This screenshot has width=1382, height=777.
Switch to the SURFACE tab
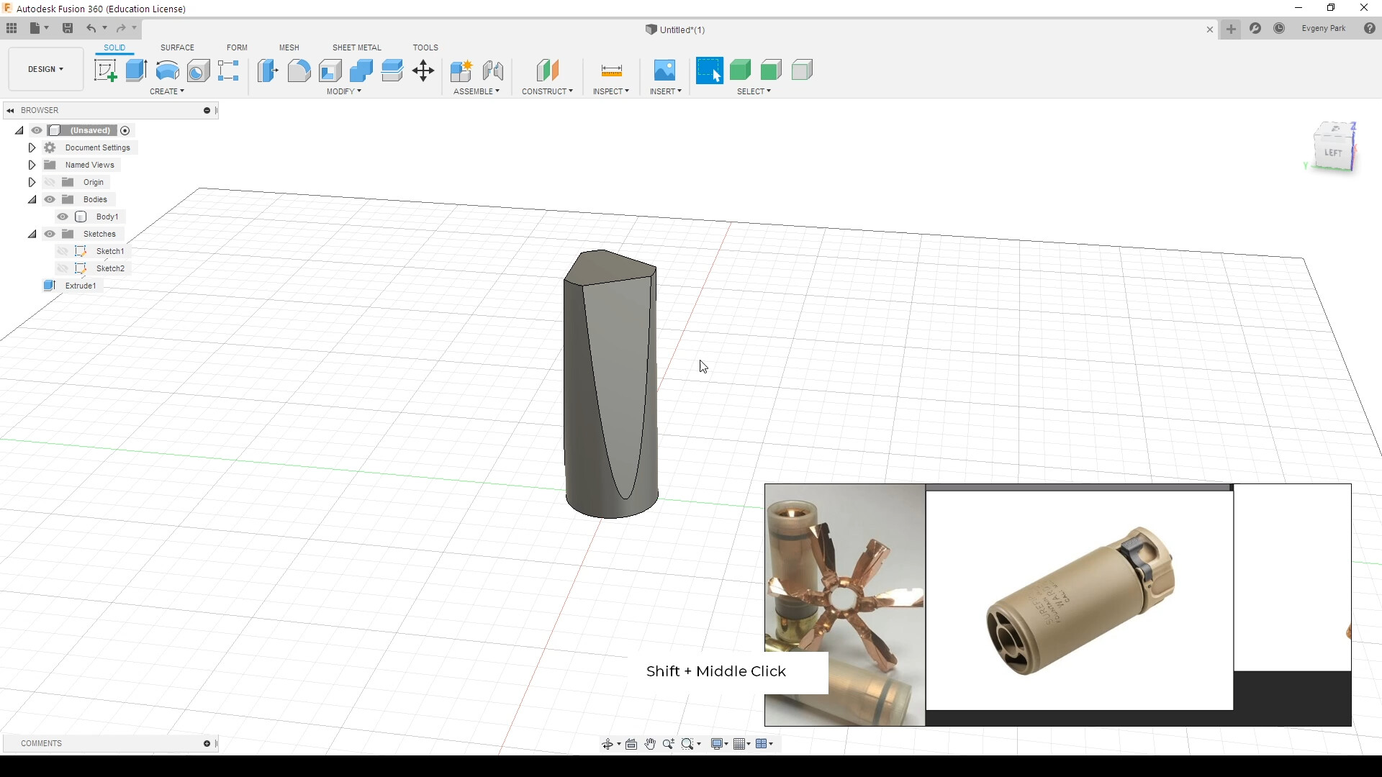tap(177, 47)
